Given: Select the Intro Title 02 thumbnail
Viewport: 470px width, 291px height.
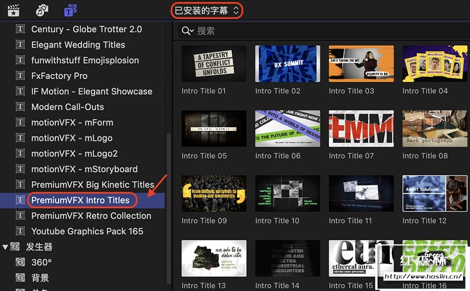Looking at the screenshot, I should tap(287, 64).
